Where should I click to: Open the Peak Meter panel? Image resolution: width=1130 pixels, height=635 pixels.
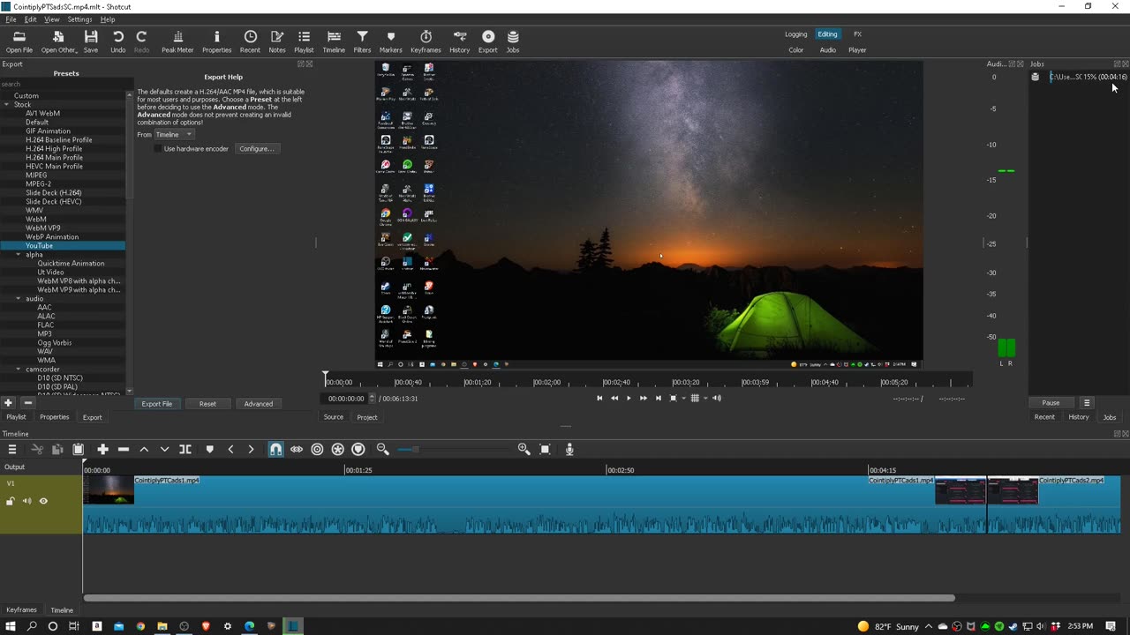tap(177, 41)
